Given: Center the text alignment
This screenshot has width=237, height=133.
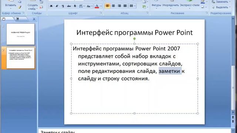Looking at the screenshot, I should tap(113, 6).
